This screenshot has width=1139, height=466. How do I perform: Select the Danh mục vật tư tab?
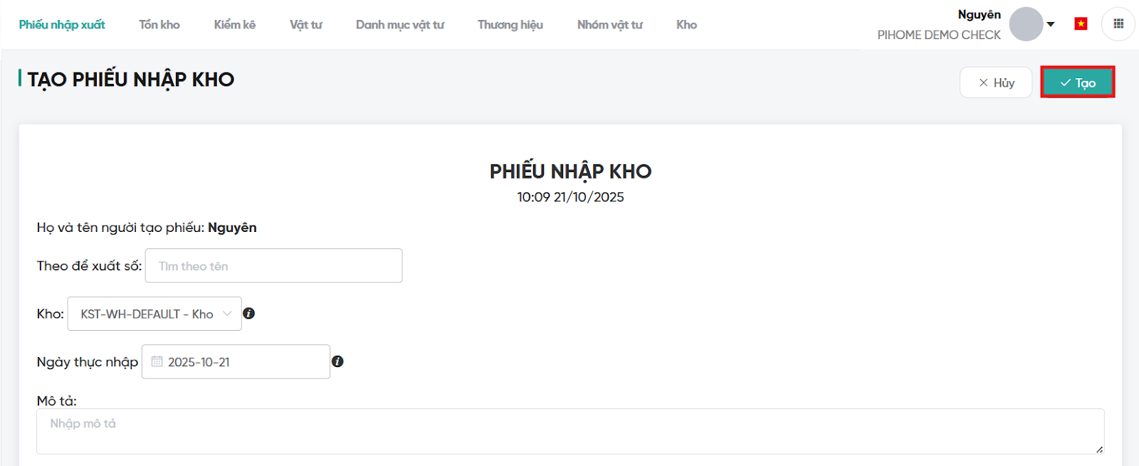click(400, 25)
